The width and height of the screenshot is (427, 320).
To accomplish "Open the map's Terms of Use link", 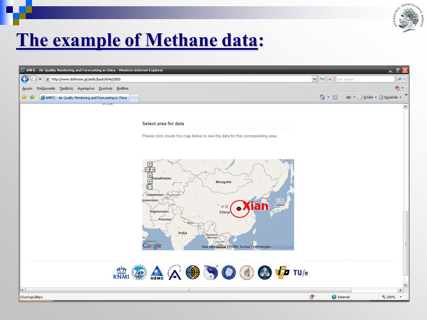I will point(283,247).
